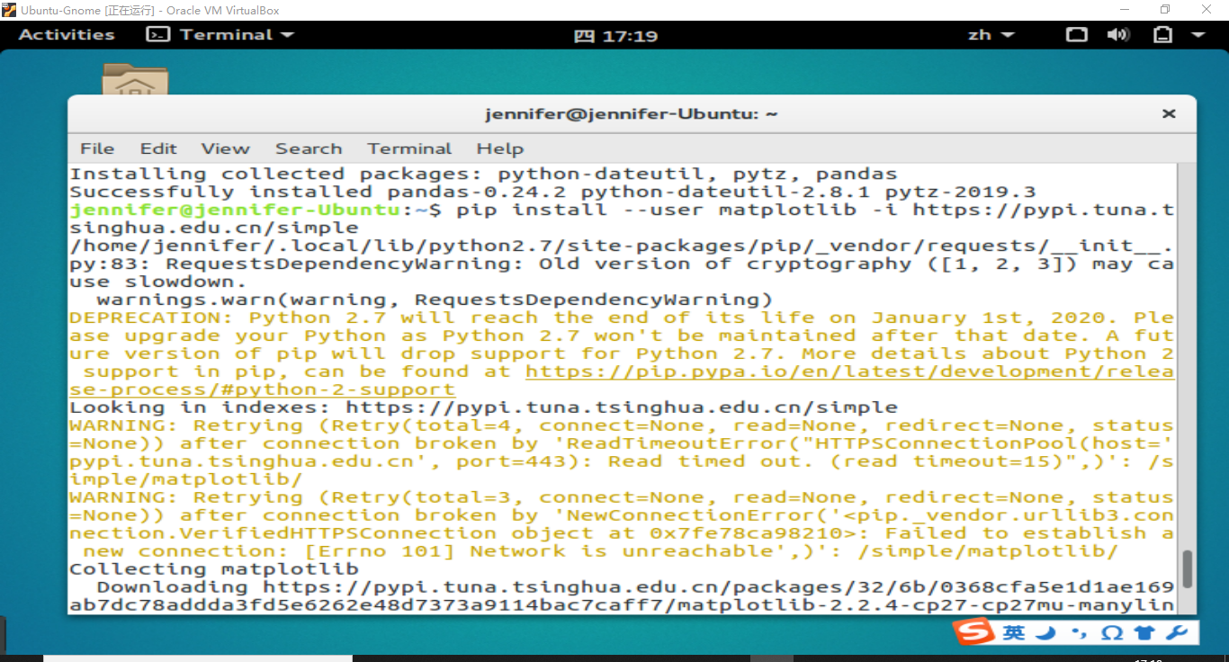
Task: Toggle the Sogou moon half-width icon
Action: (x=1044, y=633)
